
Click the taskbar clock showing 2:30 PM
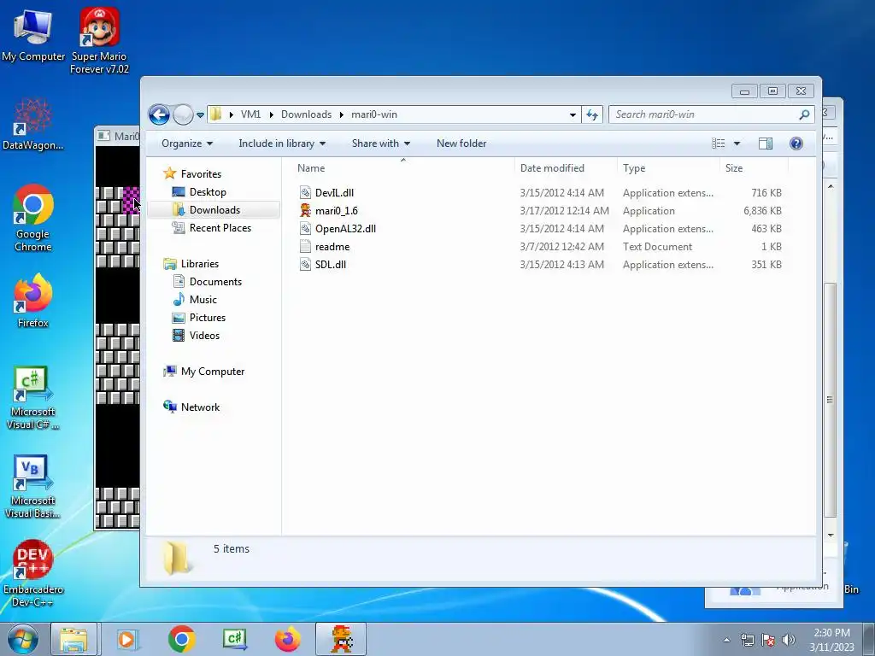831,640
